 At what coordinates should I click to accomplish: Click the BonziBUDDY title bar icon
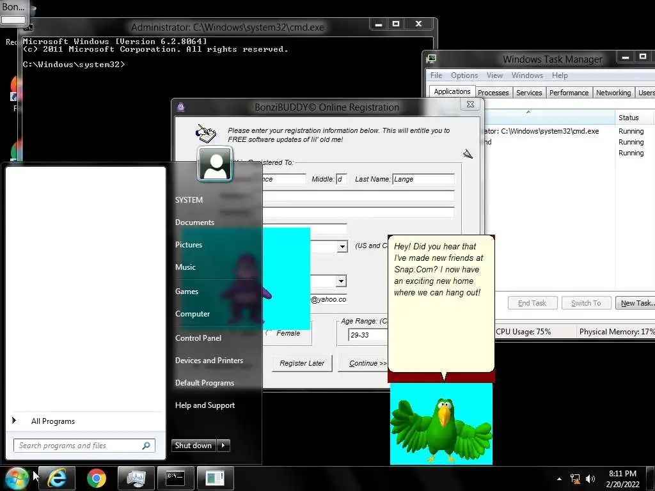click(x=181, y=107)
